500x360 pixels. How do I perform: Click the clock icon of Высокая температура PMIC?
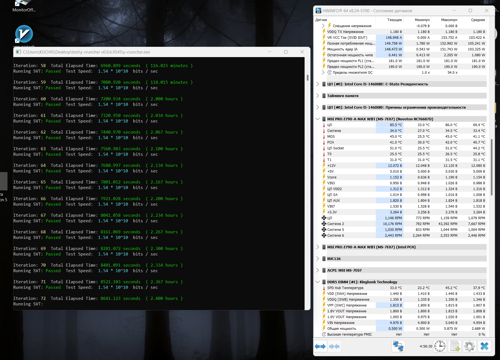(x=324, y=334)
